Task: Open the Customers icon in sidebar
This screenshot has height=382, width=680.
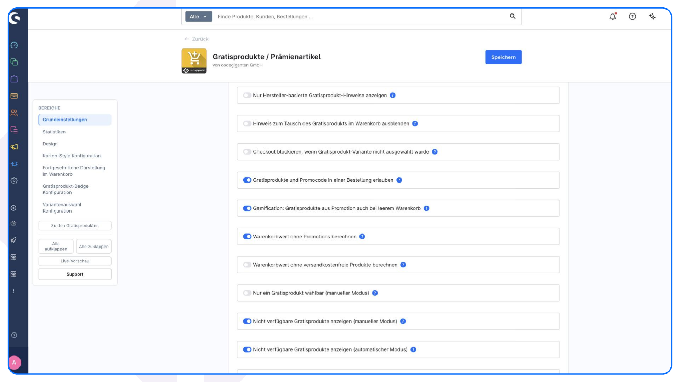Action: coord(14,113)
